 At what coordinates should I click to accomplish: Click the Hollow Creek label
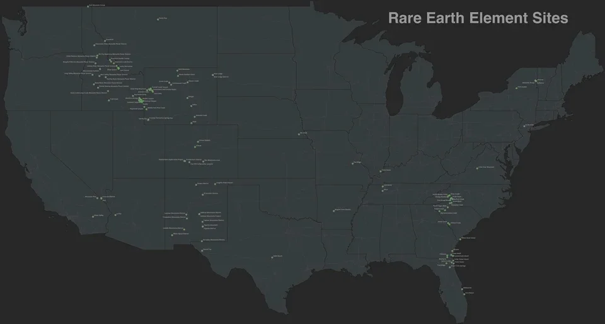456,223
